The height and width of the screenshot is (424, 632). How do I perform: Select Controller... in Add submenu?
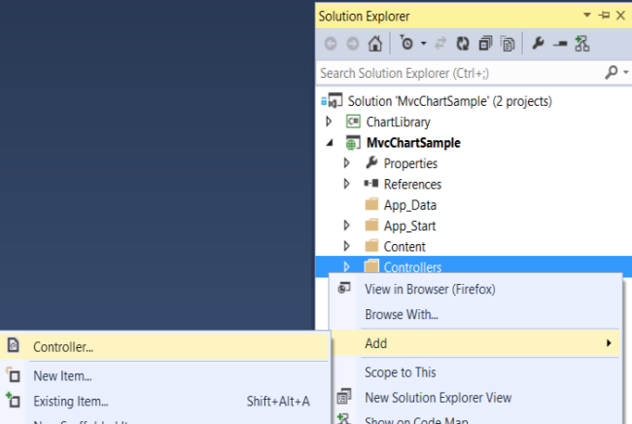pos(164,346)
